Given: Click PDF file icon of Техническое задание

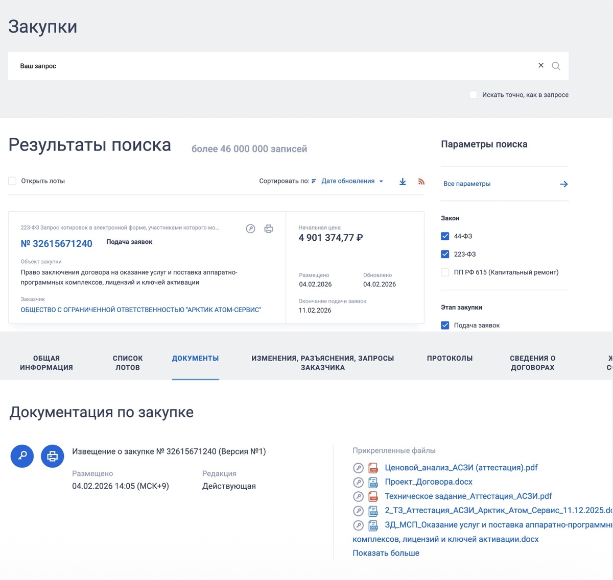Looking at the screenshot, I should (373, 497).
